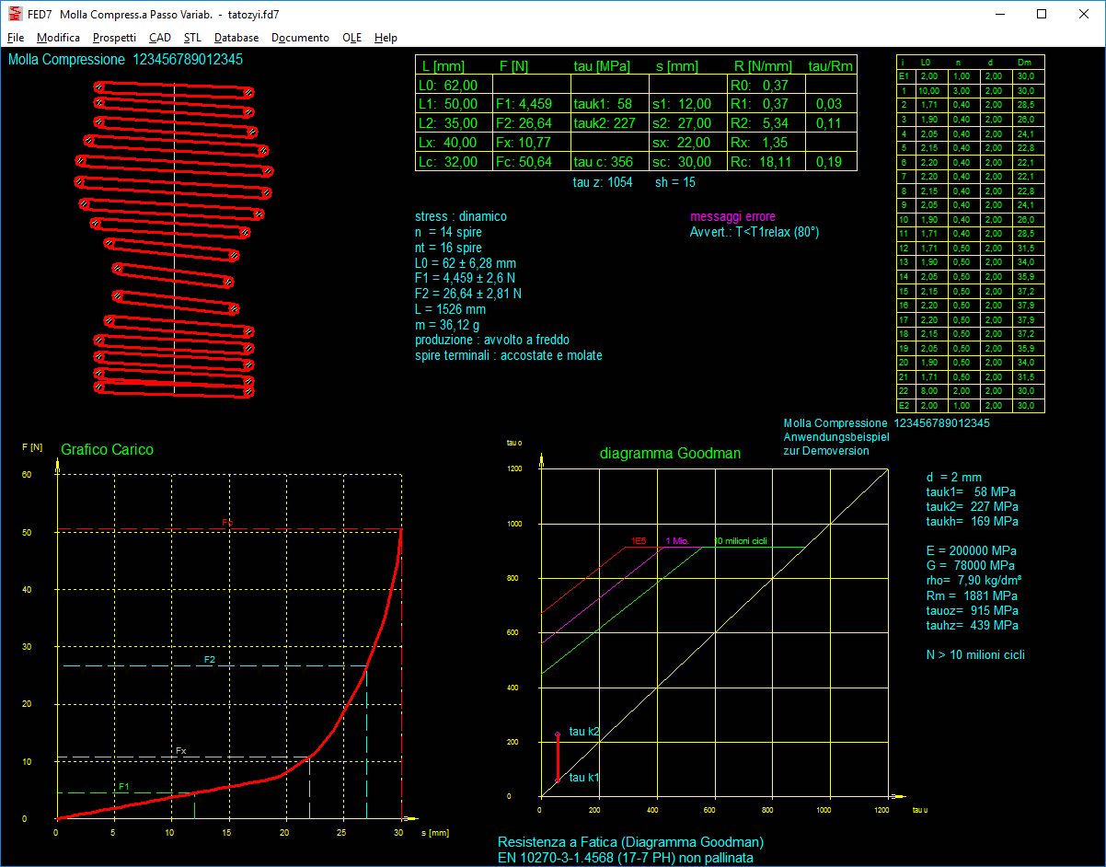
Task: Click the 'diagramma Goodman' chart title
Action: pos(670,454)
